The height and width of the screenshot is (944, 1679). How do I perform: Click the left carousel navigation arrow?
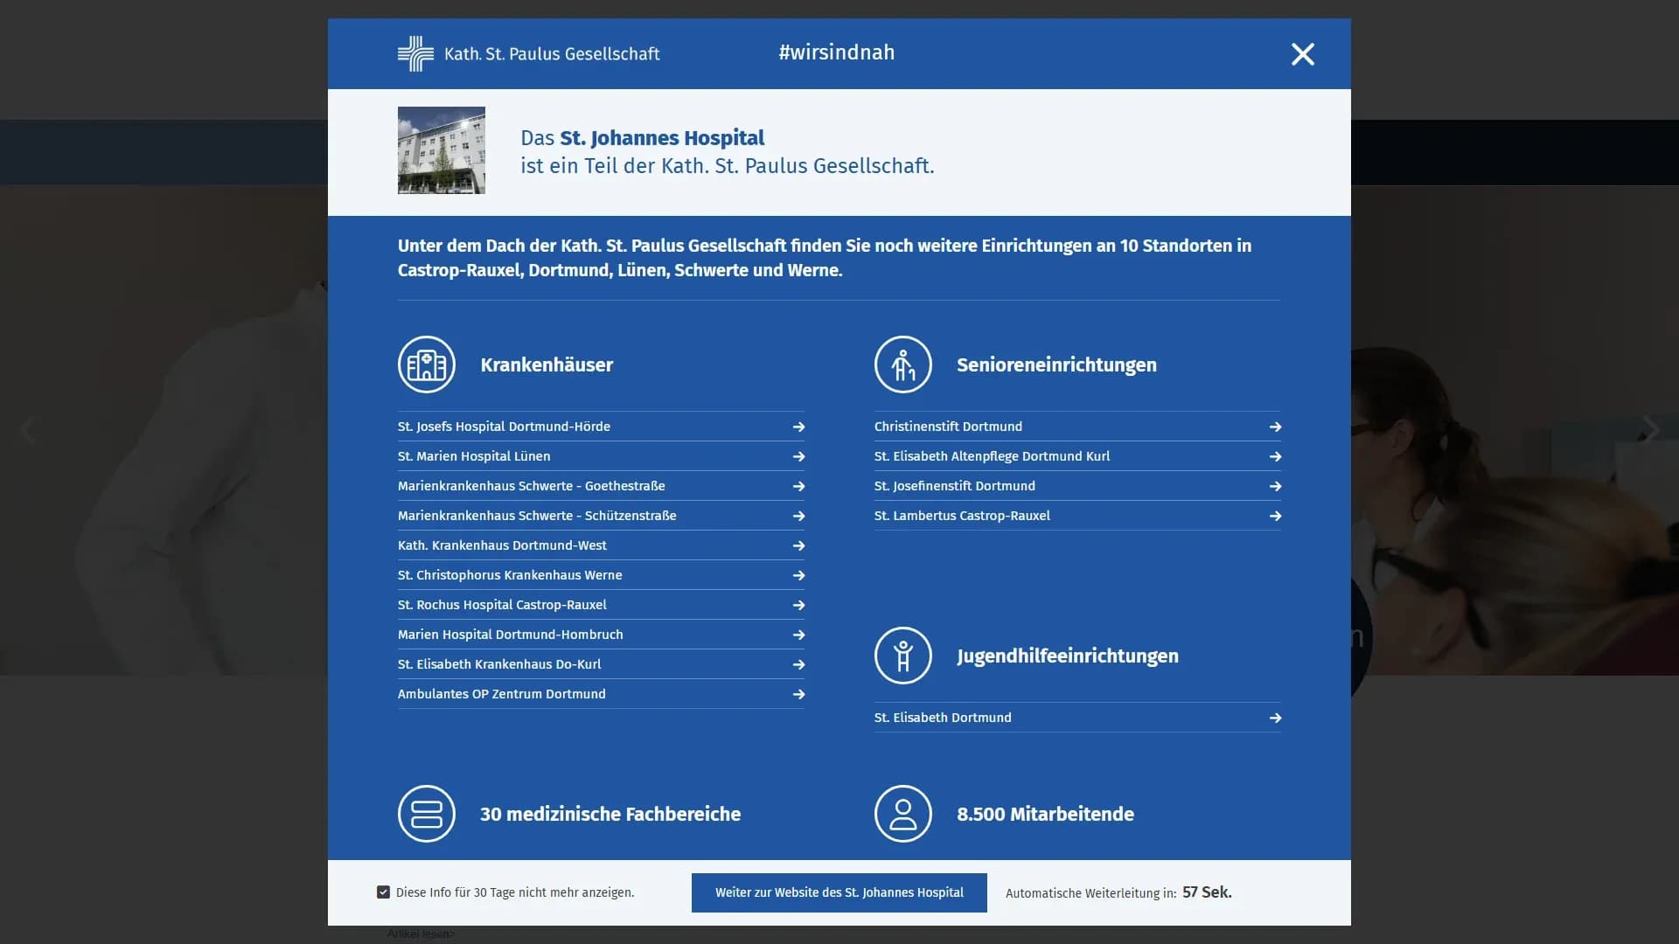28,430
